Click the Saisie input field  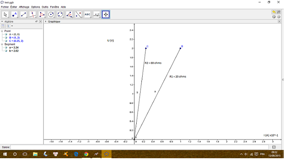pyautogui.click(x=140, y=147)
